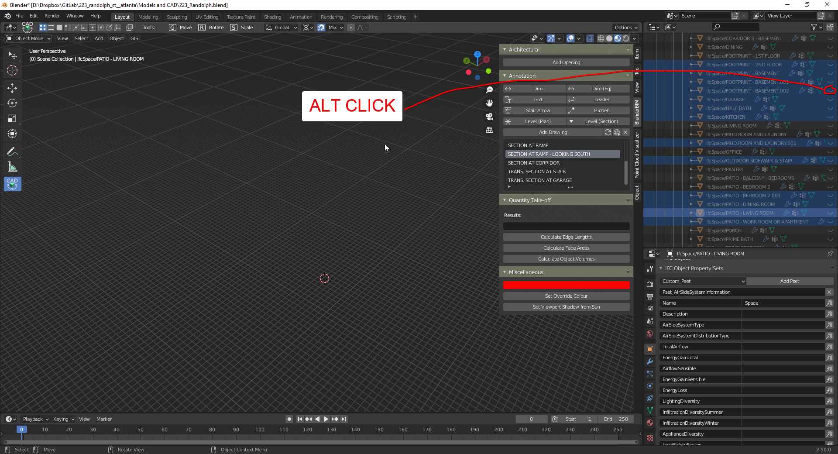
Task: Activate the Measure tool
Action: [12, 167]
